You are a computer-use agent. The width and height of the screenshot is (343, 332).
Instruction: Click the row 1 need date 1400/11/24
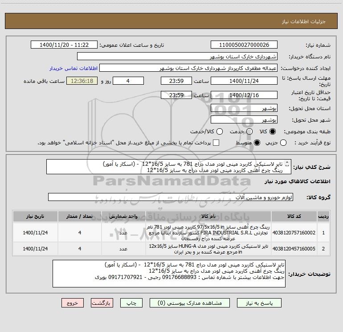point(35,233)
